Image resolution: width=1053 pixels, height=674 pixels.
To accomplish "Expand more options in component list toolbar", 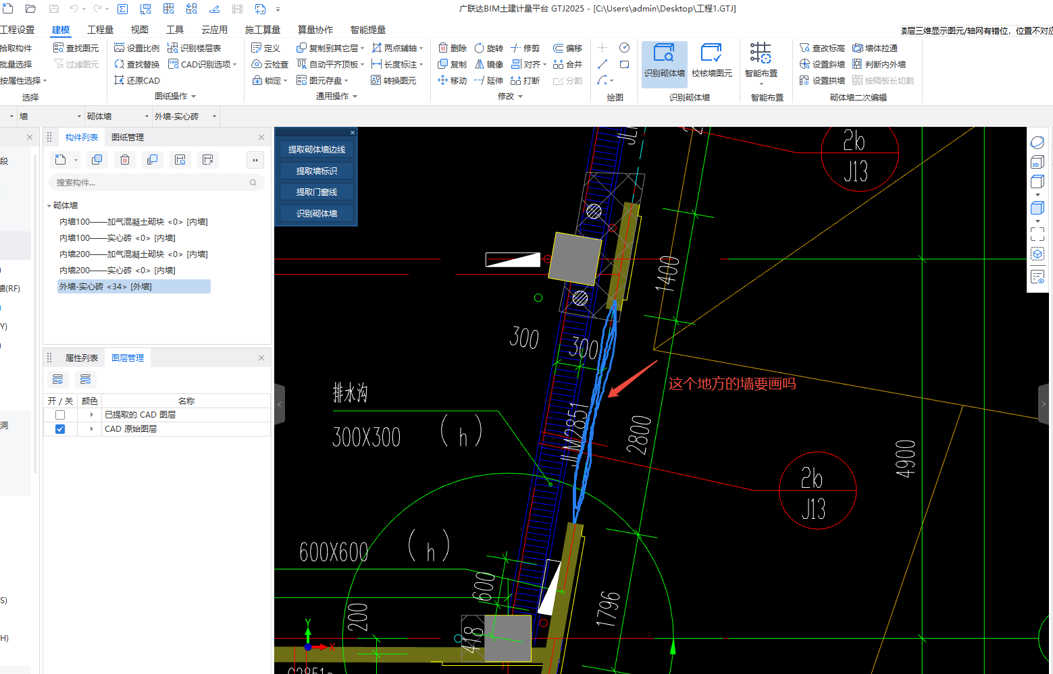I will click(255, 160).
